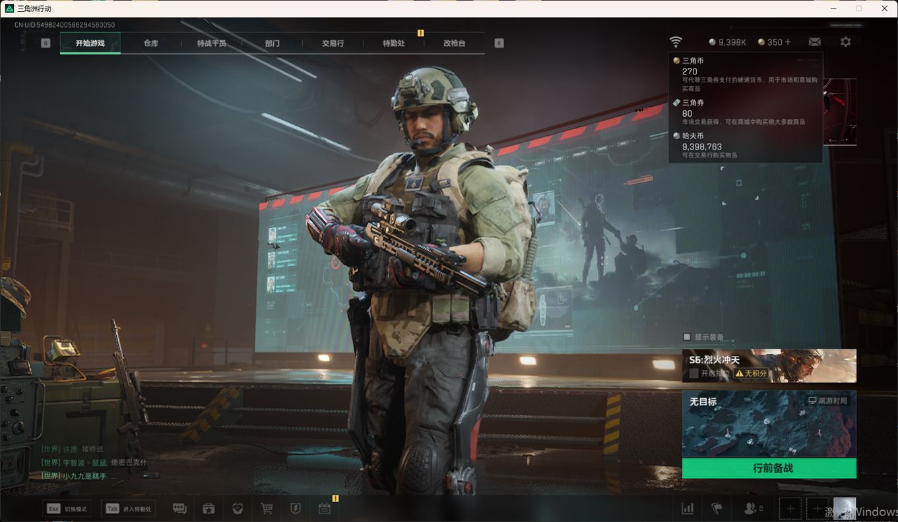The height and width of the screenshot is (522, 898).
Task: Open the 仓库 tab
Action: click(x=151, y=43)
